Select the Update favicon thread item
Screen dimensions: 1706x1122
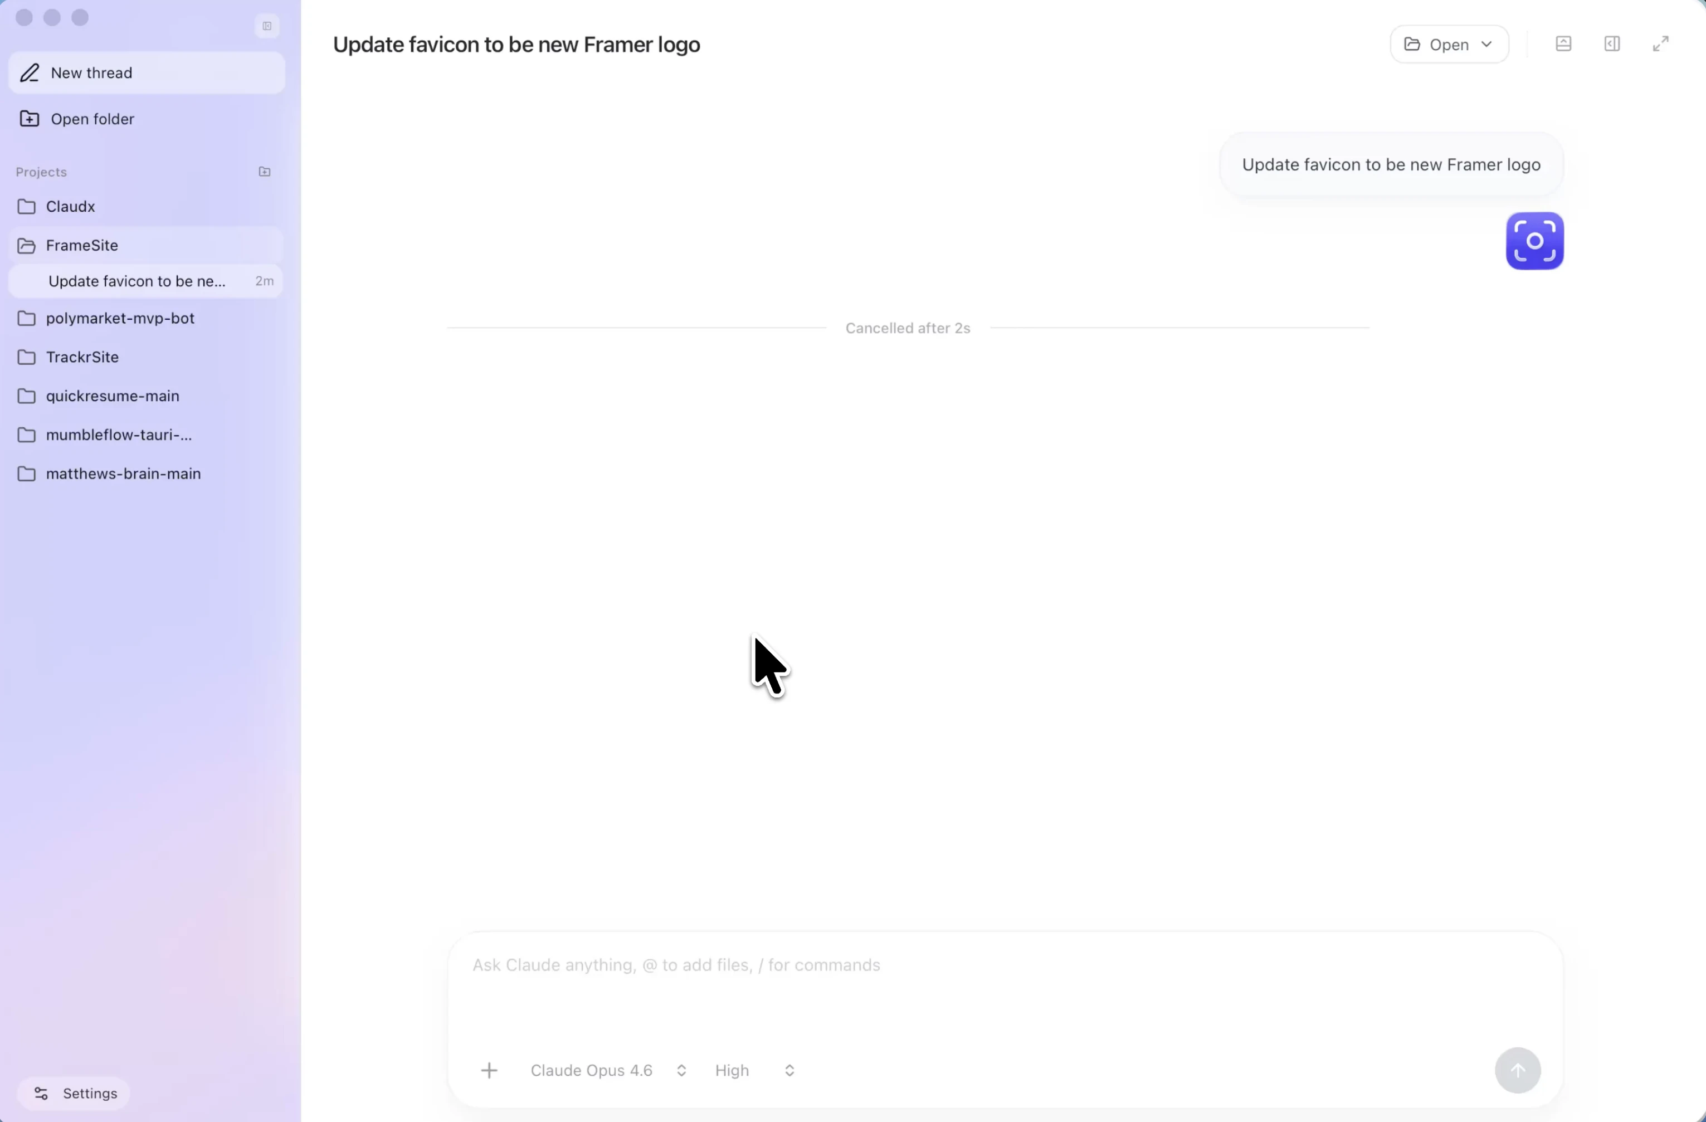tap(137, 281)
